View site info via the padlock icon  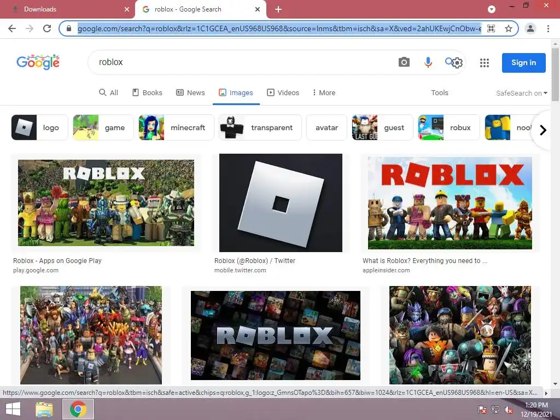coord(69,28)
